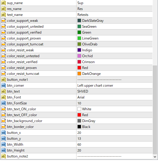Click the color icon beside color_resist_proven

coord(3,68)
